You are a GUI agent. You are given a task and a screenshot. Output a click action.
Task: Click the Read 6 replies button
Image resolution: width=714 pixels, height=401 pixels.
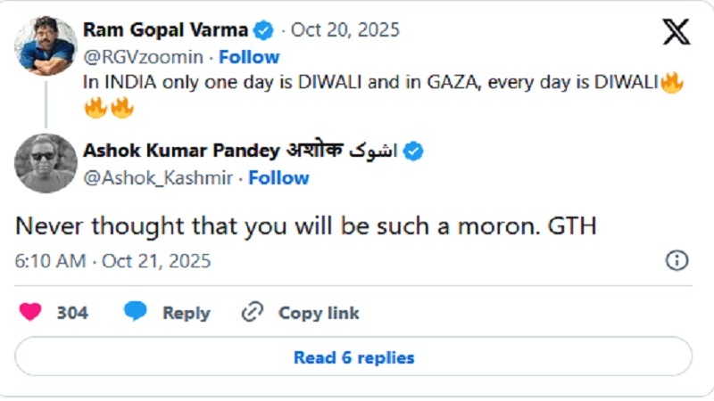(353, 357)
